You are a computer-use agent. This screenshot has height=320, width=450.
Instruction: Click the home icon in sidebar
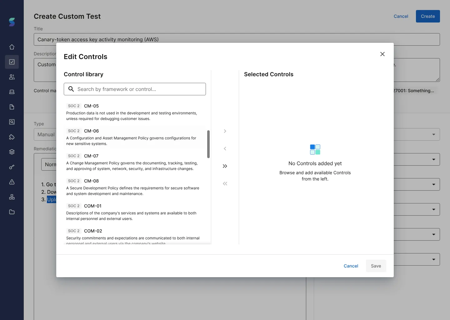click(x=12, y=47)
